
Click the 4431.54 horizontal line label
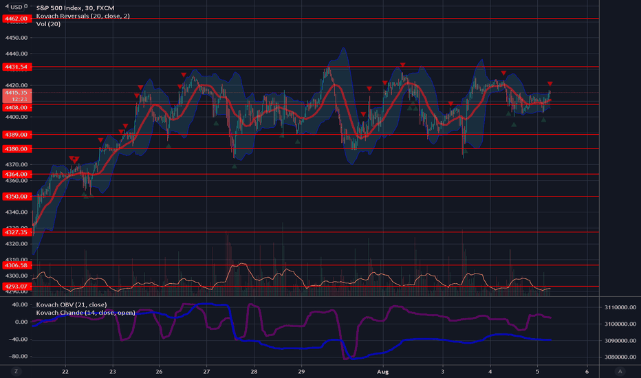[17, 67]
